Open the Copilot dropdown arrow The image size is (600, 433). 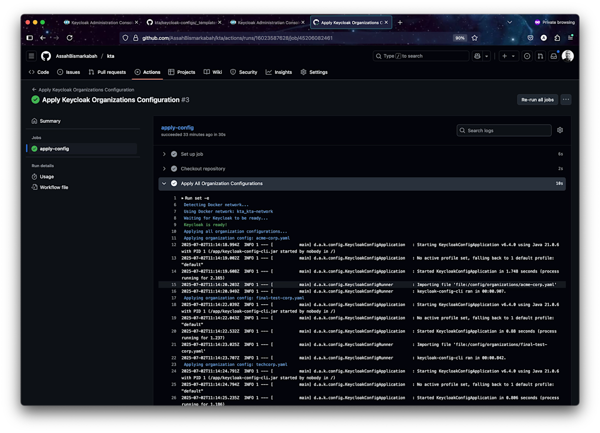click(486, 56)
